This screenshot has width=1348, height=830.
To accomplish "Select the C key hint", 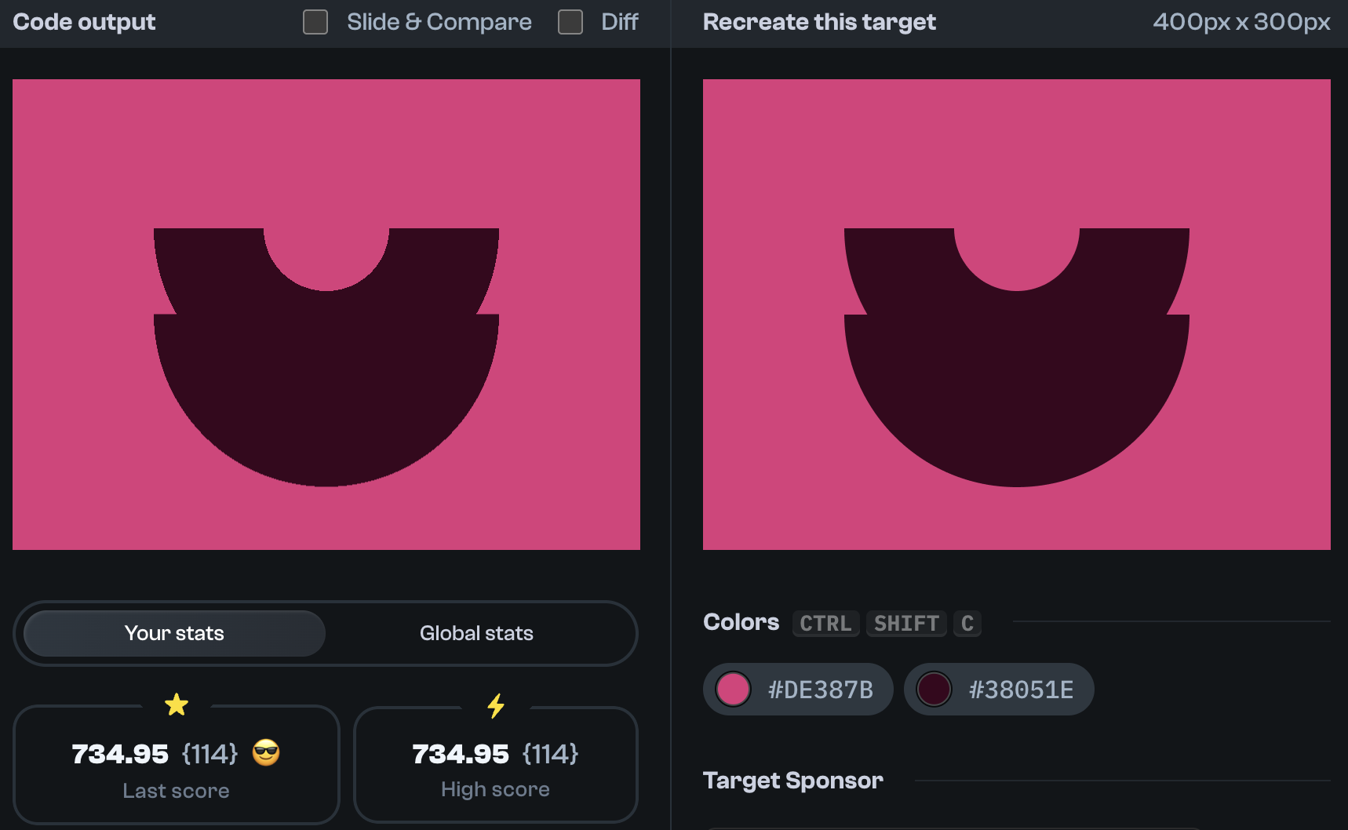I will 967,624.
